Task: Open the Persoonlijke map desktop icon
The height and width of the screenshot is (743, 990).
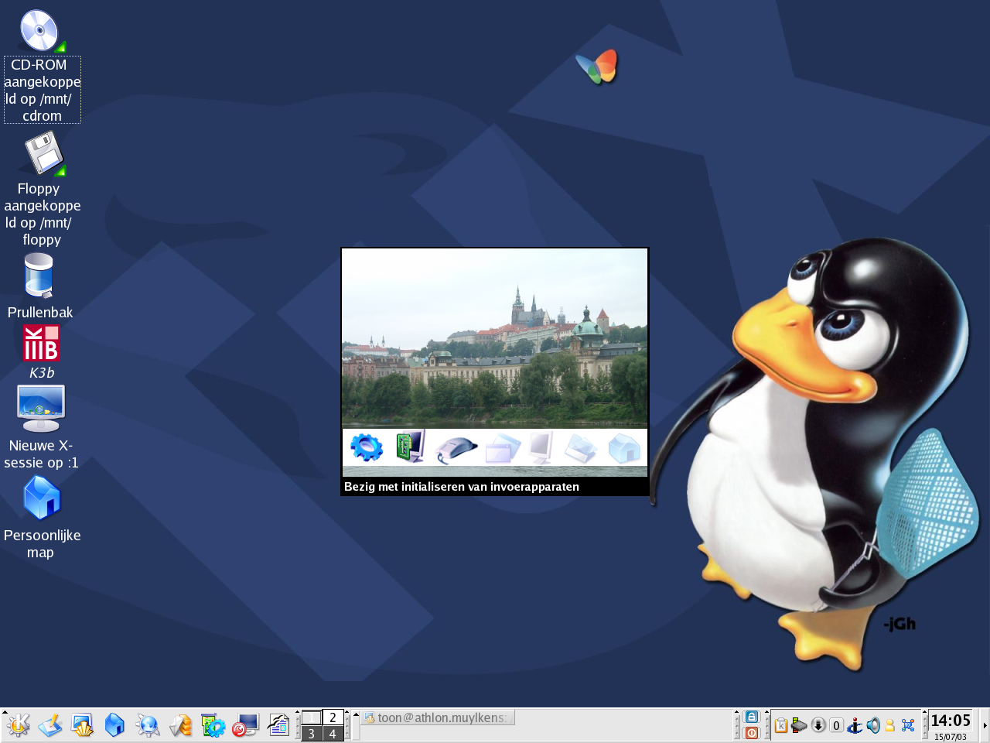Action: click(x=42, y=498)
